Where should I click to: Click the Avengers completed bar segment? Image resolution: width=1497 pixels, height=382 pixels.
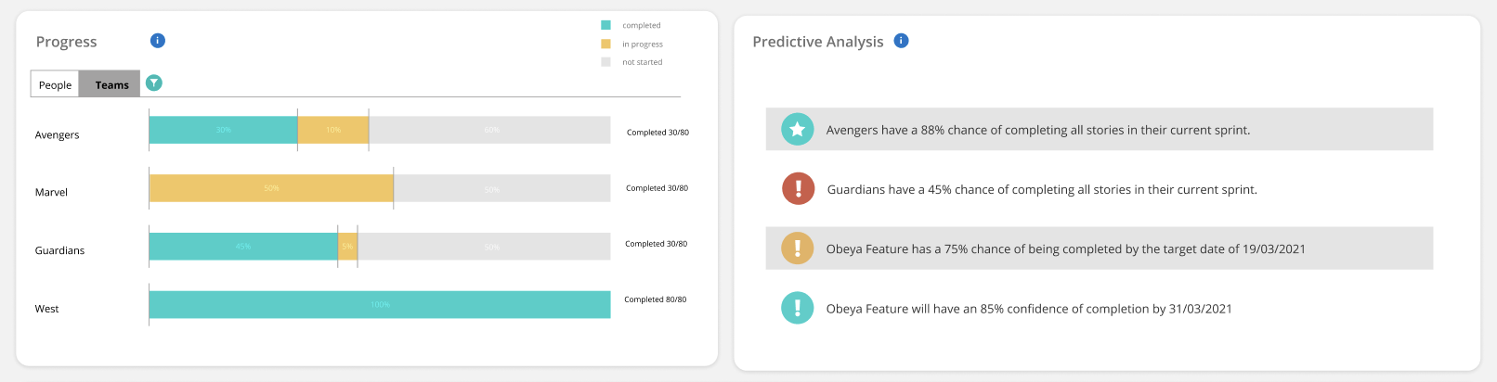pos(223,130)
